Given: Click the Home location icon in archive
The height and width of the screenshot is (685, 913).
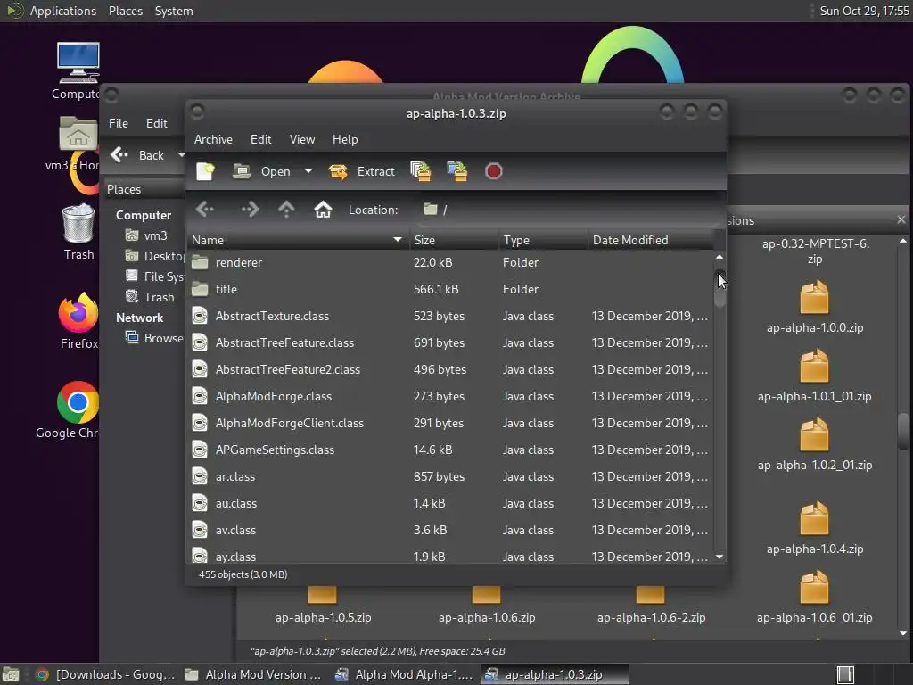Looking at the screenshot, I should coord(323,209).
